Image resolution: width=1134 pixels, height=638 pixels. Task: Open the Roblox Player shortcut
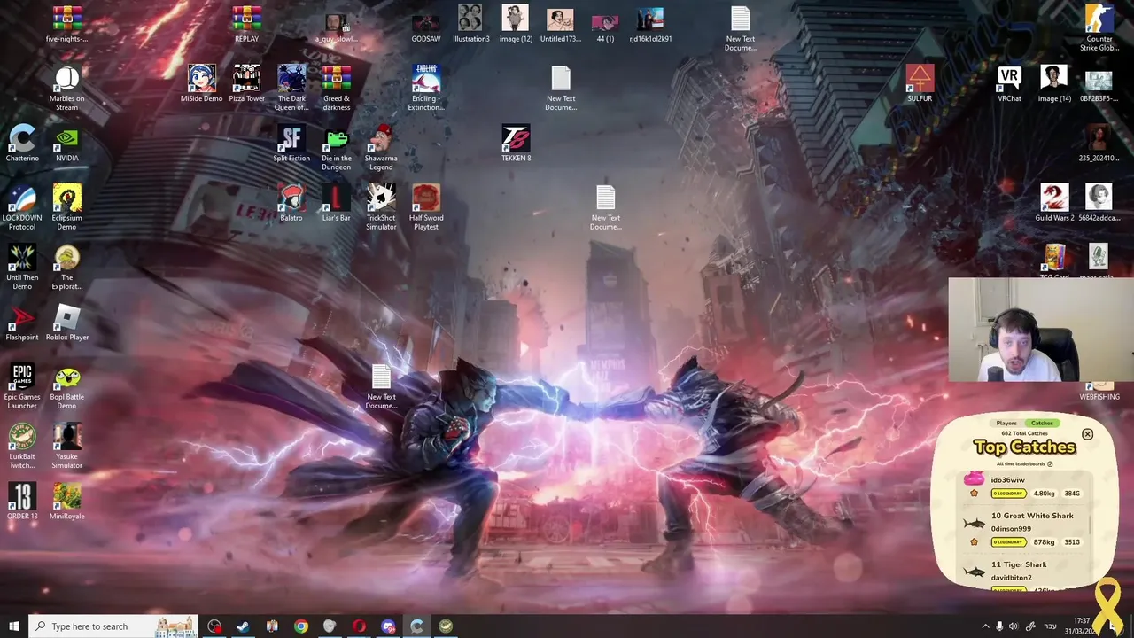tap(67, 323)
